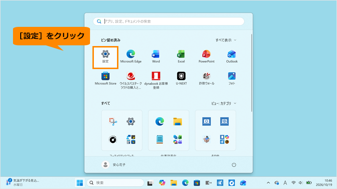337x189 pixels.
Task: Open the laptop gear icon in the その他 category
Action: coord(207,121)
